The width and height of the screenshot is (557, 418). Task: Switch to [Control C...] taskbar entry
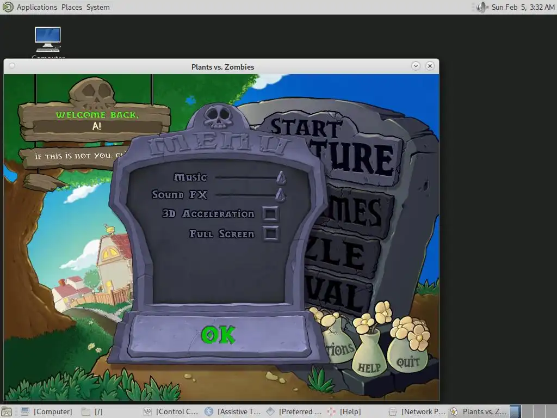(171, 411)
